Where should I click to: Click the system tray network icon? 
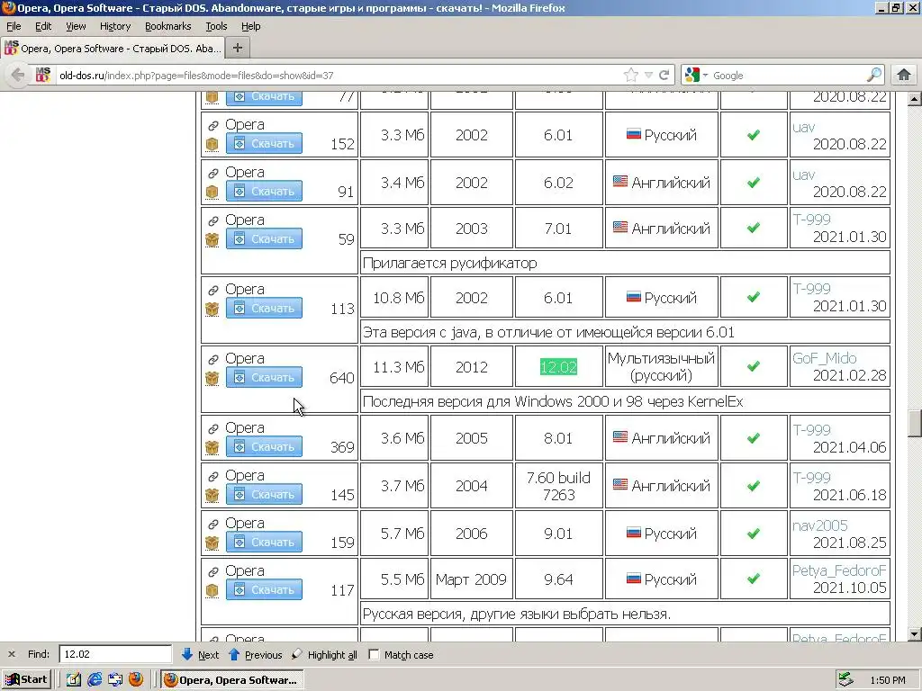tap(845, 679)
